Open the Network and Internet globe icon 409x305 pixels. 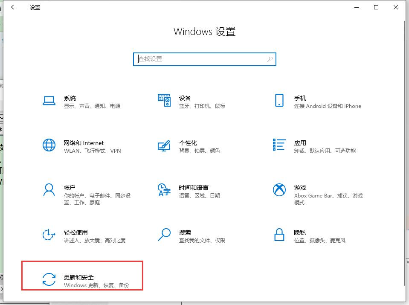49,145
